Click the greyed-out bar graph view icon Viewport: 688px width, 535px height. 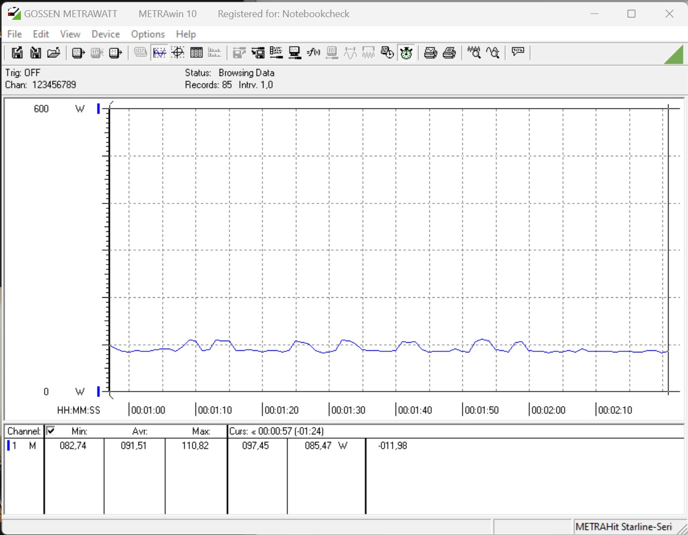point(214,52)
